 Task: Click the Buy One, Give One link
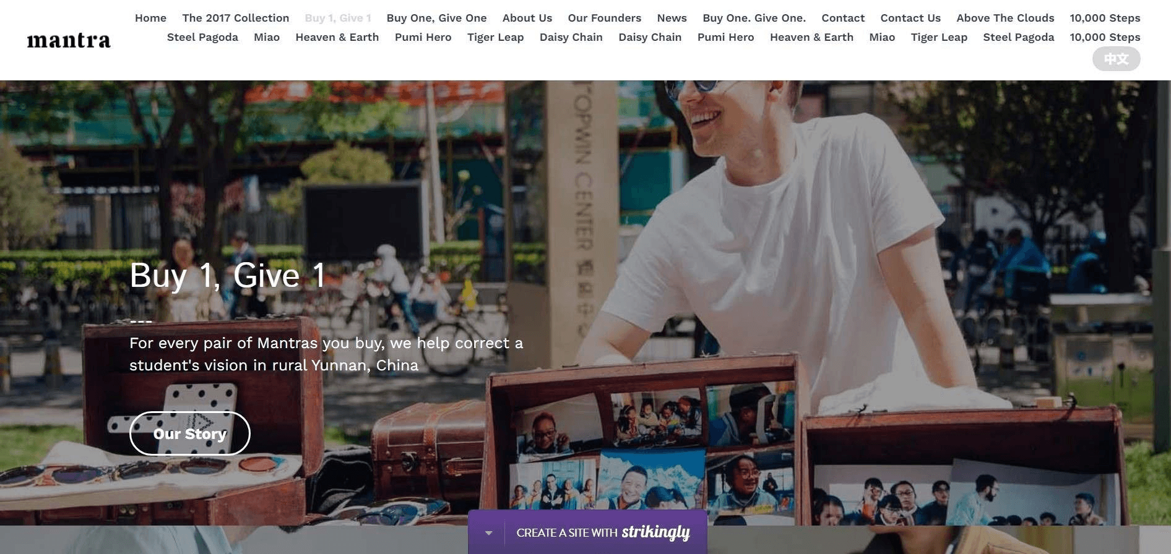tap(437, 18)
